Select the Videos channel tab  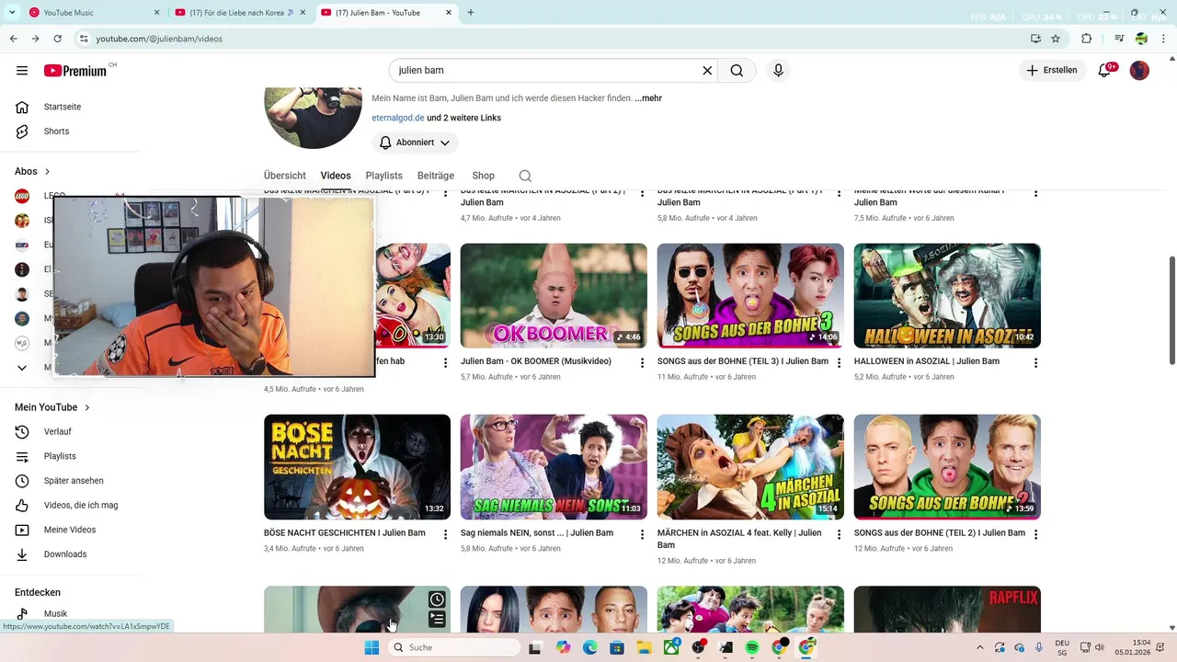point(336,176)
